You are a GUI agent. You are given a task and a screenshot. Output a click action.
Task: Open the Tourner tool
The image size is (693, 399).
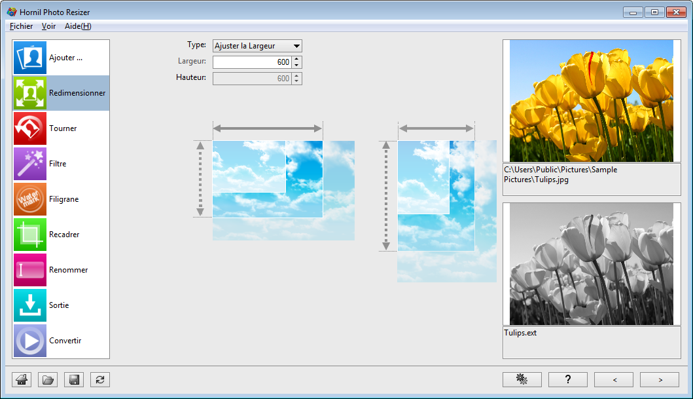[x=60, y=128]
